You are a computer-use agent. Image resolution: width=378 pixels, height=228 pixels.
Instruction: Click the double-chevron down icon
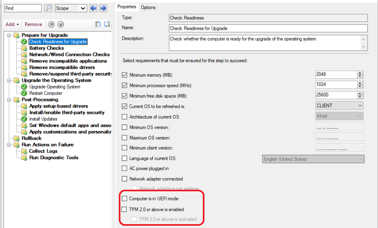coord(61,24)
